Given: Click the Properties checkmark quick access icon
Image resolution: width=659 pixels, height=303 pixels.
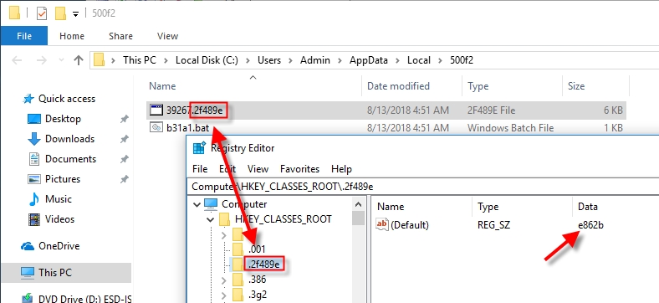Looking at the screenshot, I should pos(42,13).
